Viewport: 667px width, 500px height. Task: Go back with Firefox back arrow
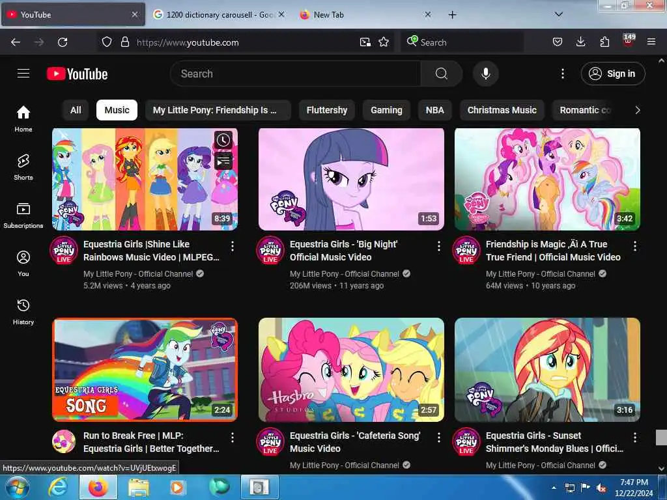tap(16, 42)
